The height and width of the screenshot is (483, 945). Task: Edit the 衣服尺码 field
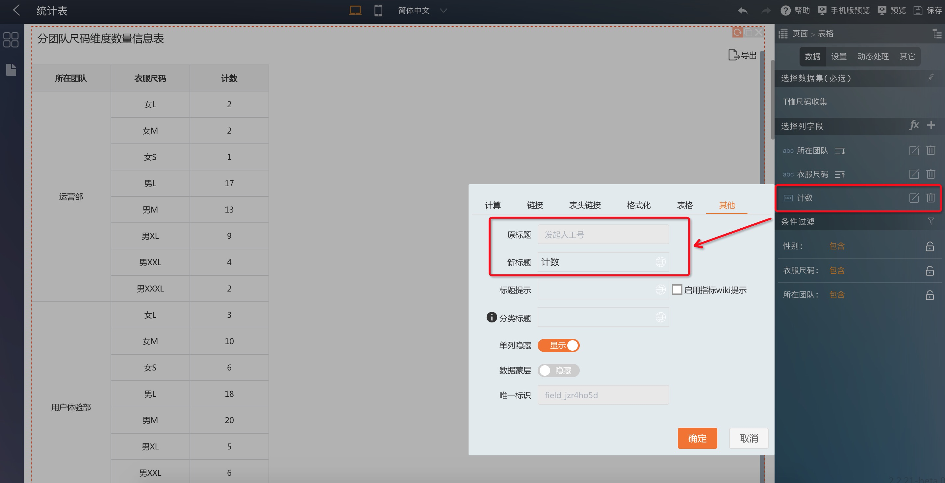coord(914,174)
